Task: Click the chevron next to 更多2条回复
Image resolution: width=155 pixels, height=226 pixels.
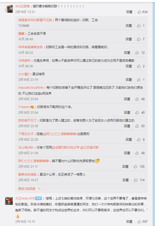Action: 39,189
